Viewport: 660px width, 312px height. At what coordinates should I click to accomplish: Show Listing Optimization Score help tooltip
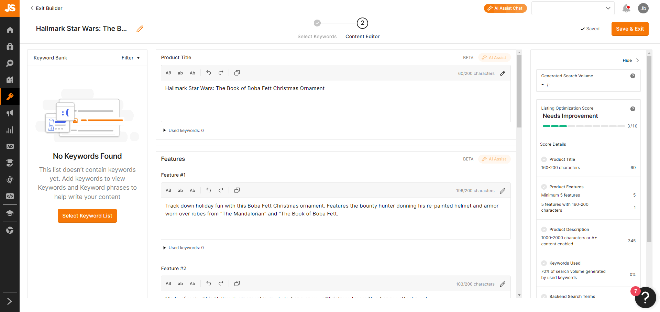pyautogui.click(x=632, y=109)
